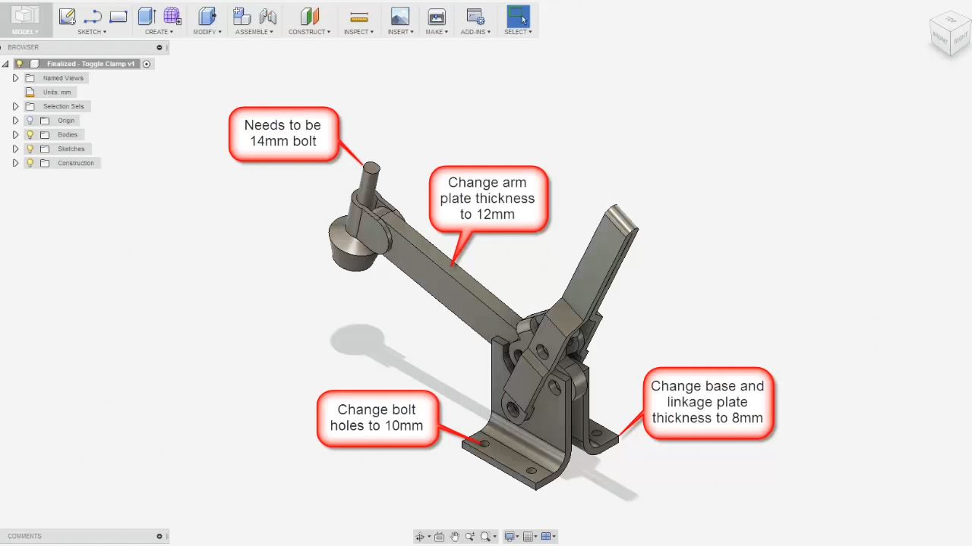The width and height of the screenshot is (972, 546).
Task: Show the Origin folder via lightbulb
Action: [x=30, y=121]
